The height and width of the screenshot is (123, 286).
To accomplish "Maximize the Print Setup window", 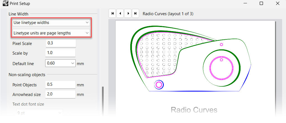I will click(x=261, y=4).
